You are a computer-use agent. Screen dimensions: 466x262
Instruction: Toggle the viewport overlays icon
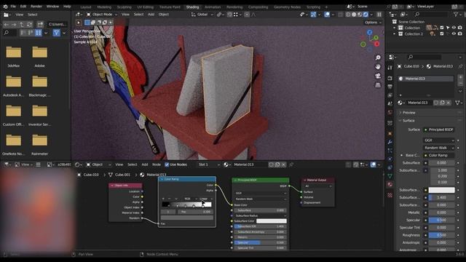click(327, 15)
